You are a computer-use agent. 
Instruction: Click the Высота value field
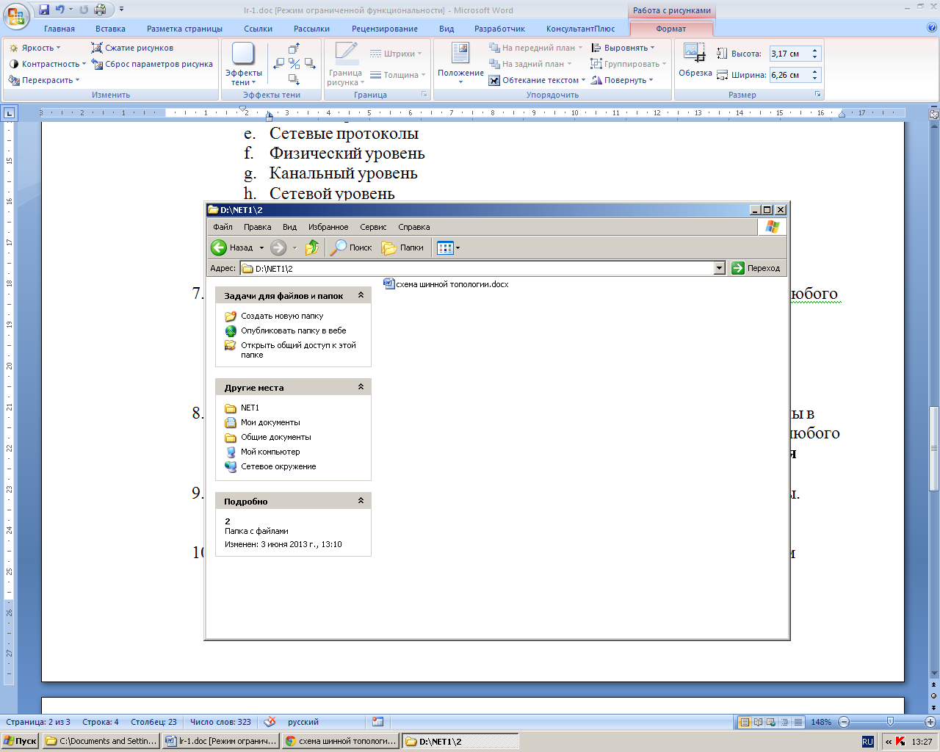(x=789, y=54)
